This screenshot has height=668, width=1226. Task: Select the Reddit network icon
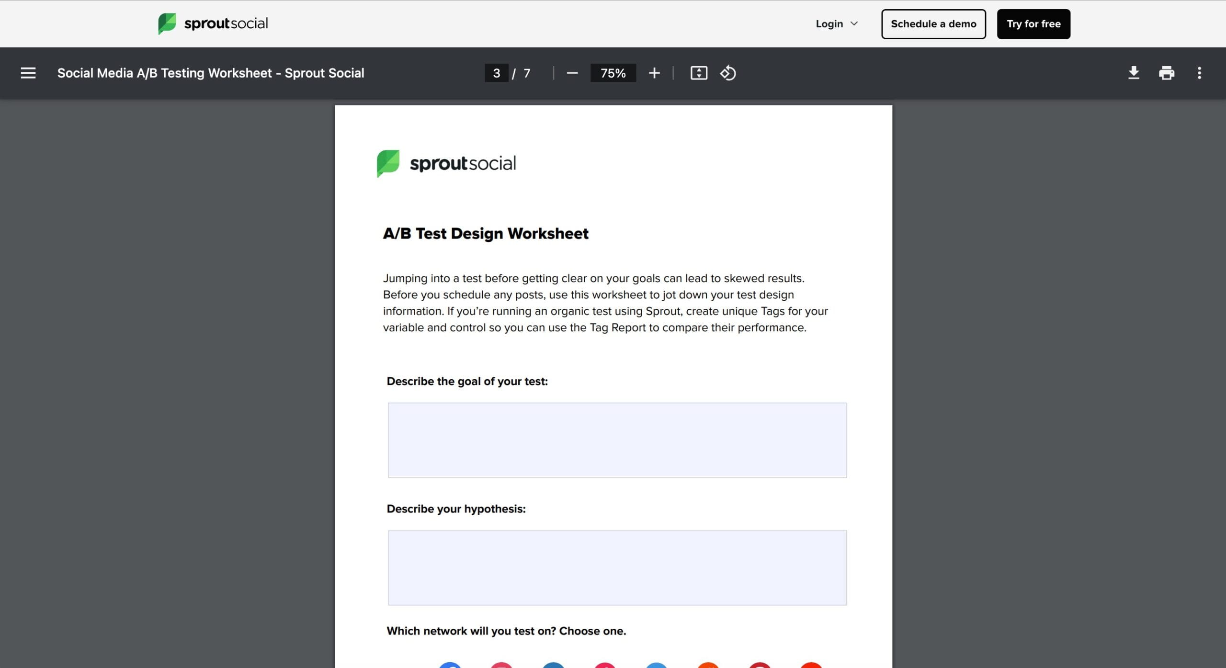click(709, 665)
